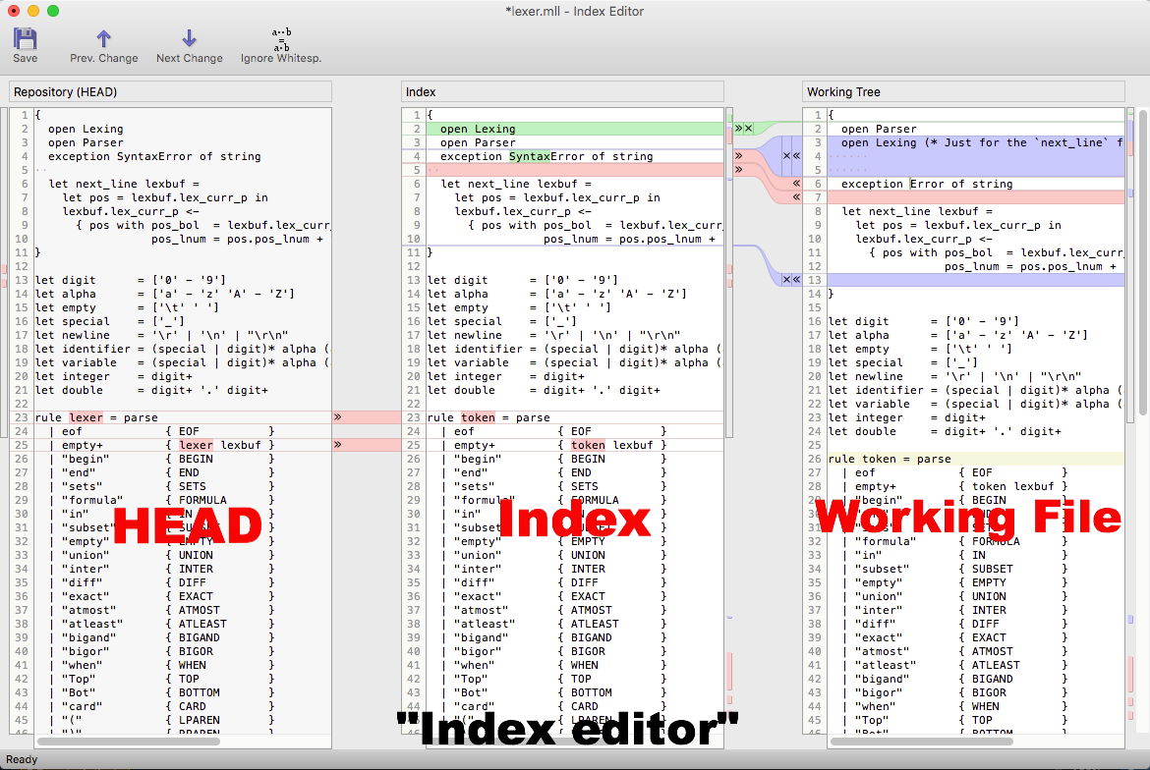Unstage the 'exception SyntaxError' hunk using the « arrow

(796, 183)
